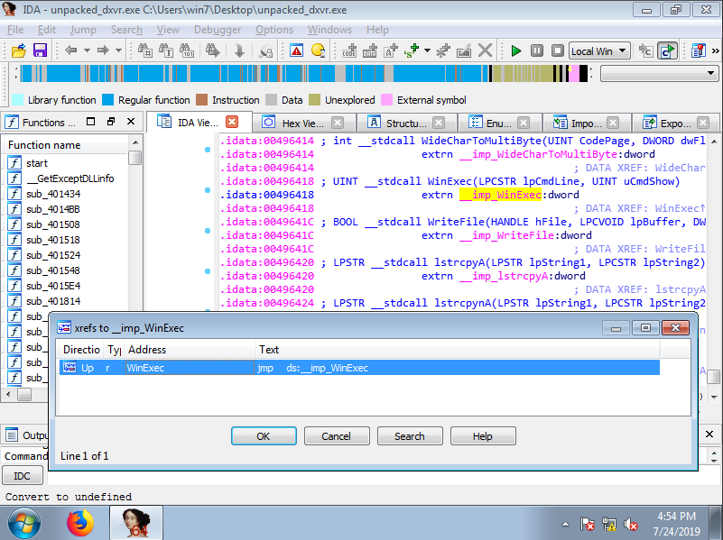Click the Search immediate value binoculars icon
723x540 pixels.
[145, 50]
